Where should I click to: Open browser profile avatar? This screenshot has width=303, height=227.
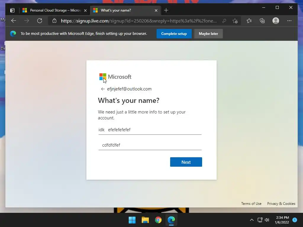pyautogui.click(x=275, y=21)
